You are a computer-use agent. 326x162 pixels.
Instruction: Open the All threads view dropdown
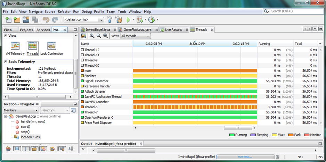[x=135, y=36]
